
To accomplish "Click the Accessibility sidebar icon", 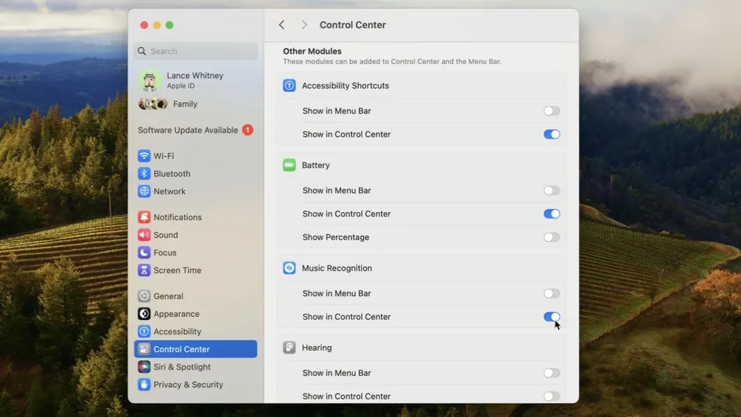I will [x=144, y=332].
